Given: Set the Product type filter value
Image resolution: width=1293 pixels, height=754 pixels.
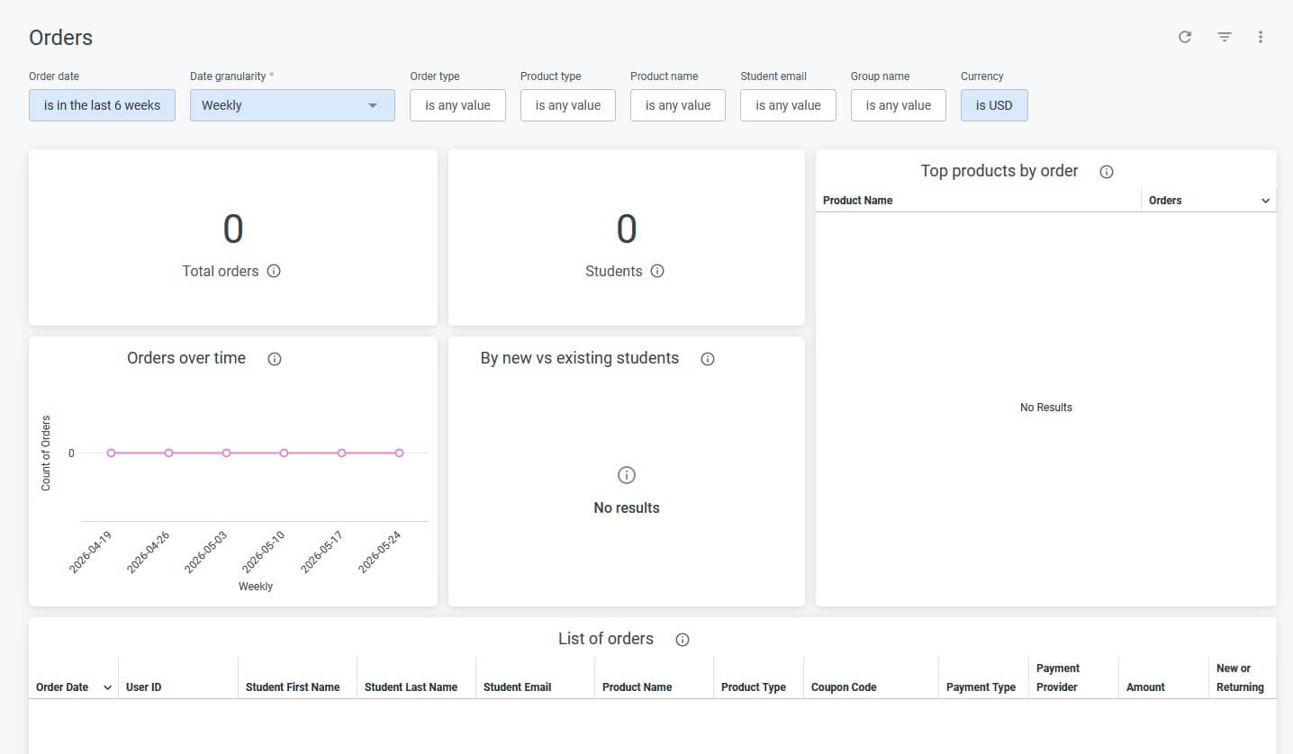Looking at the screenshot, I should pyautogui.click(x=567, y=105).
